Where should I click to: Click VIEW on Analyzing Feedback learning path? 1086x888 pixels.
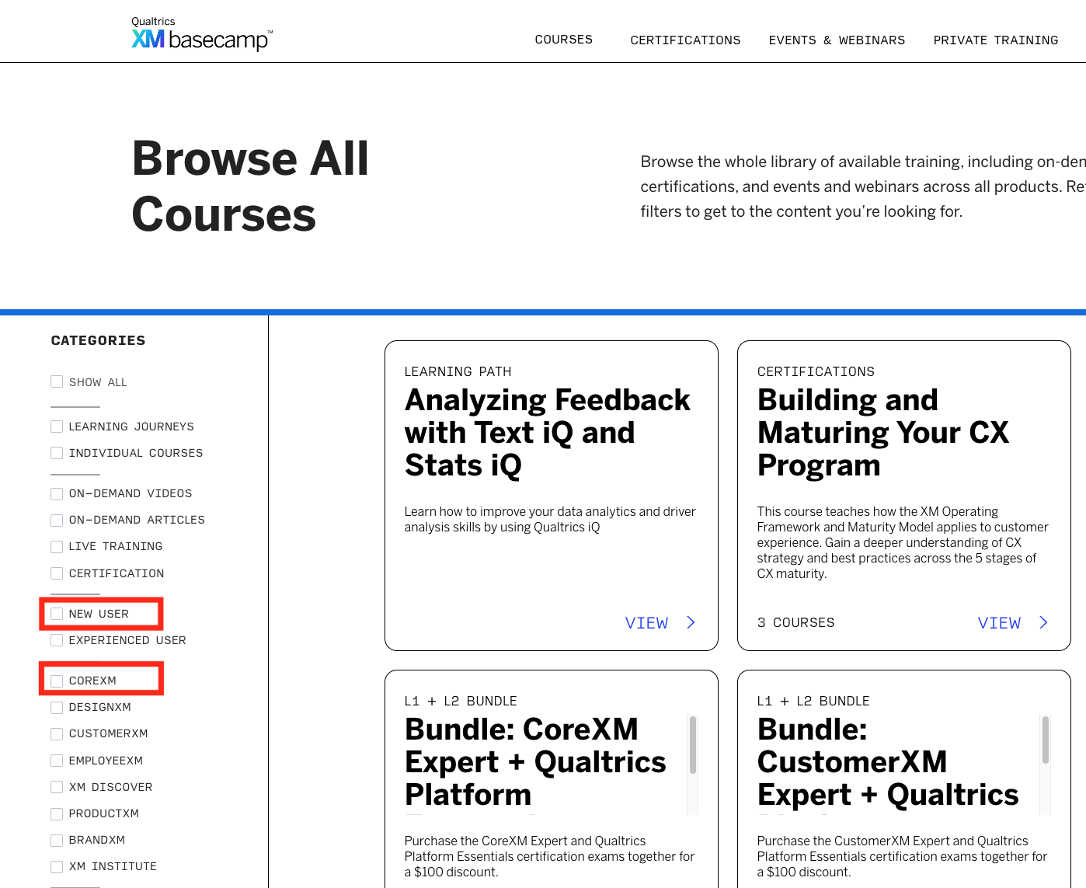click(x=646, y=623)
